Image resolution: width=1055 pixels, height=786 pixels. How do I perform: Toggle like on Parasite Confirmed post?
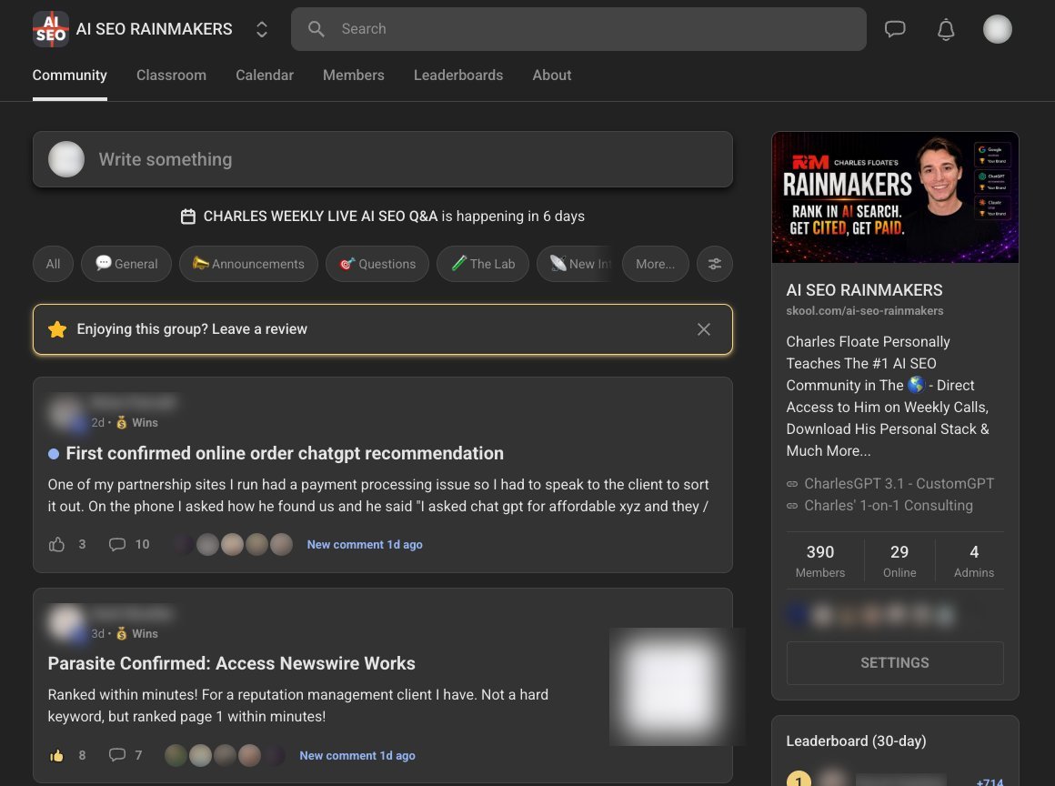57,756
